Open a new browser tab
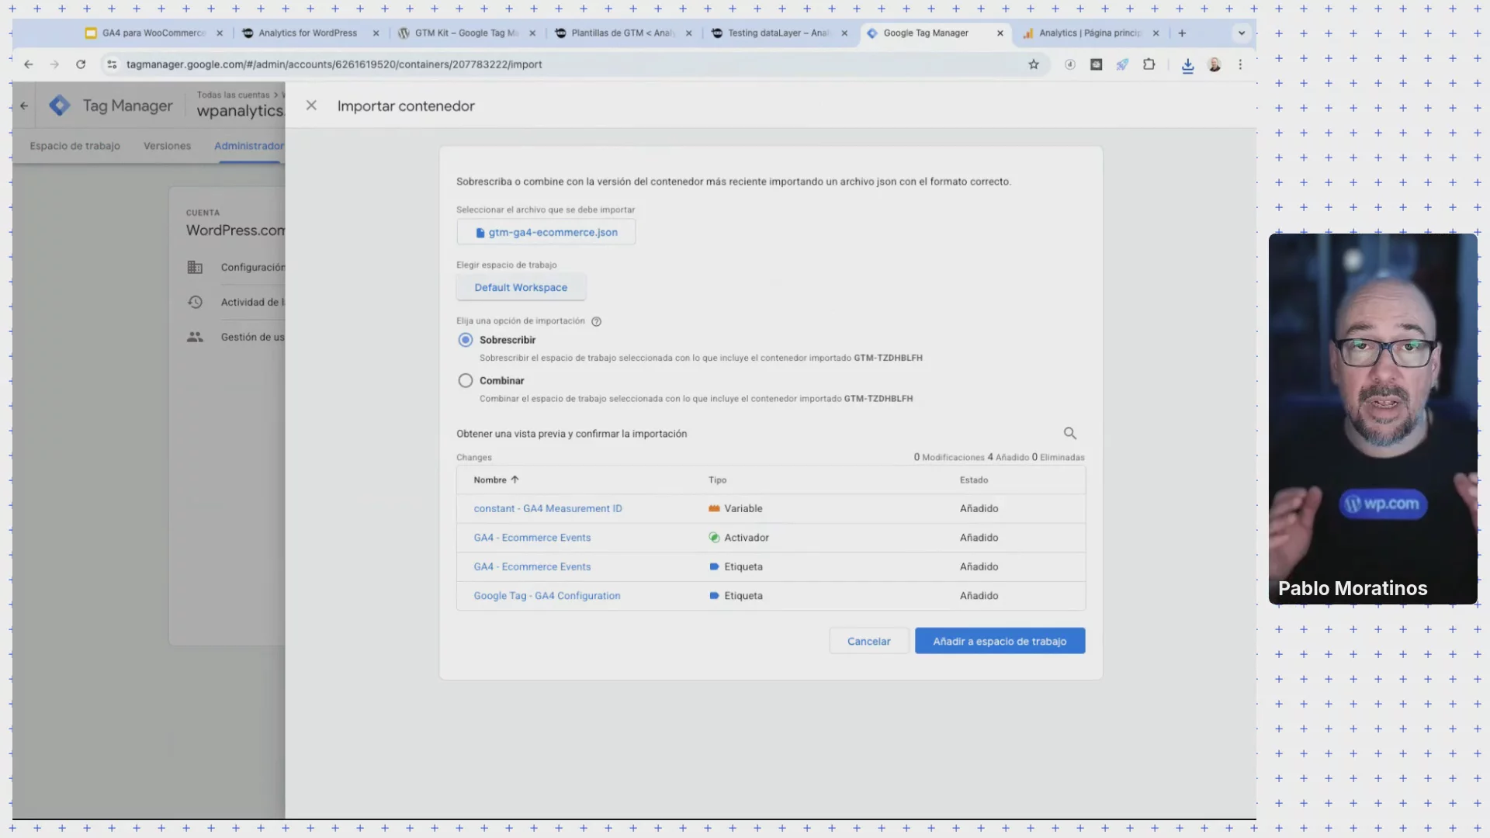The image size is (1490, 838). 1182,33
